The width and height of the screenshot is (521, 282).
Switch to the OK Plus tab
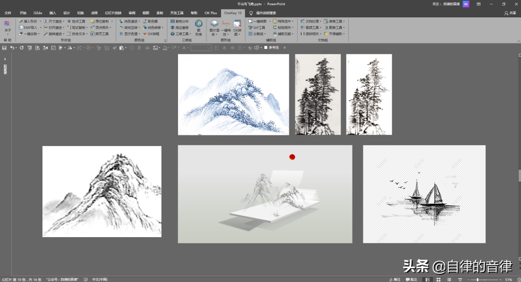pyautogui.click(x=210, y=13)
